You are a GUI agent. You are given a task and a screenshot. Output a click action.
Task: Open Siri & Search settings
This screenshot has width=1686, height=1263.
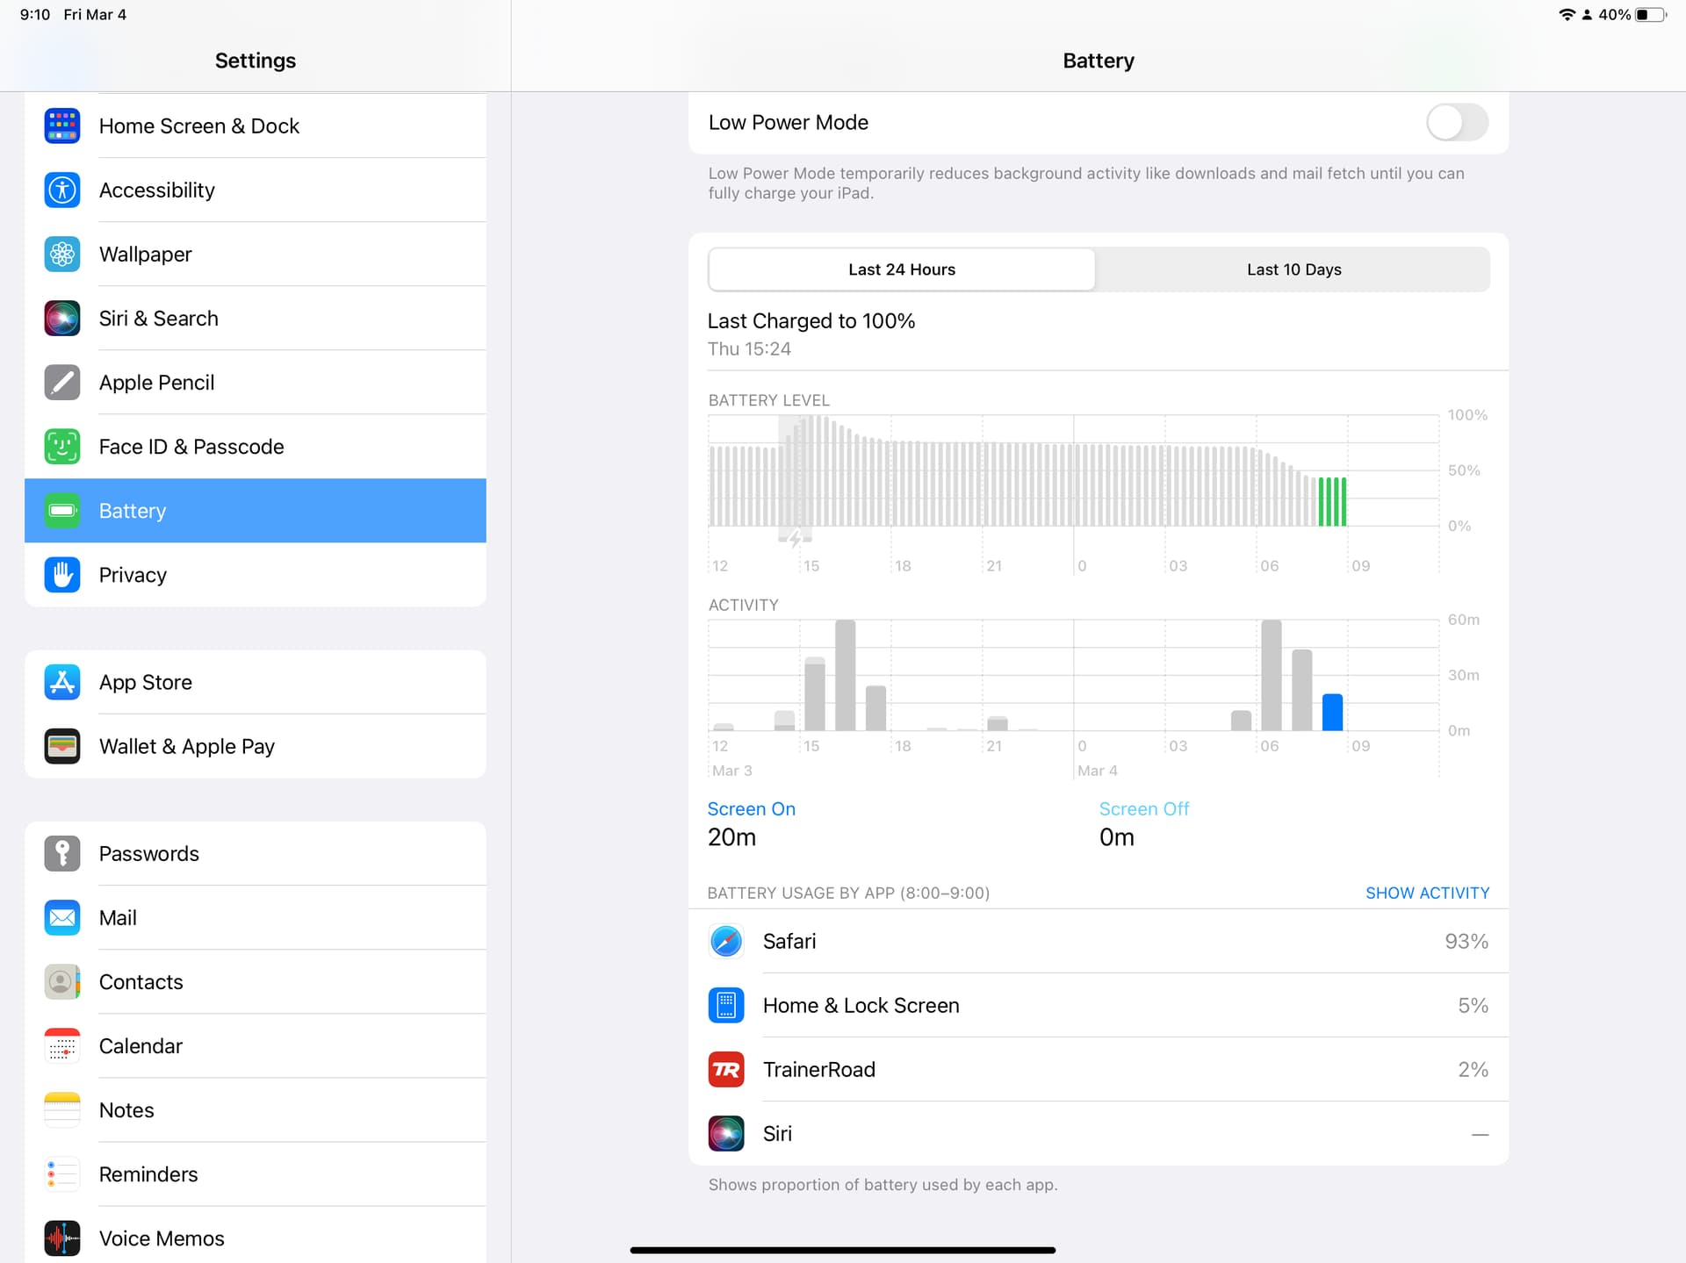[x=256, y=318]
